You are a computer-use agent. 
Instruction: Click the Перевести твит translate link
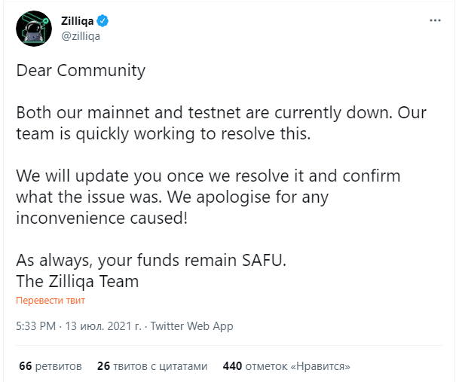coord(50,301)
